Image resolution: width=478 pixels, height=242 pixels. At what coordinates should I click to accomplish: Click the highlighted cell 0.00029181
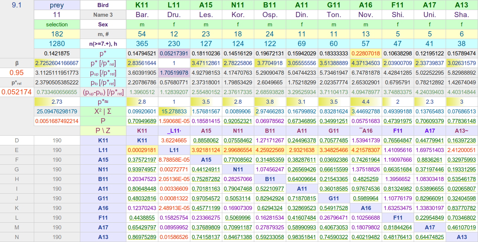[x=142, y=150]
